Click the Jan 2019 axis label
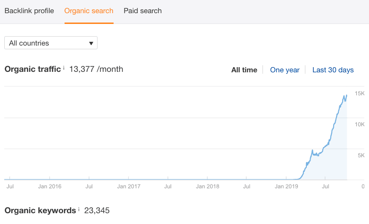 (x=286, y=186)
